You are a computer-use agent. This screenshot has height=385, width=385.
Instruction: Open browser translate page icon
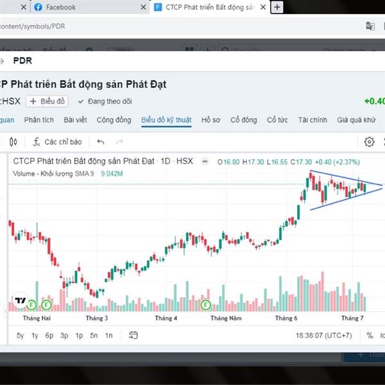[x=370, y=26]
